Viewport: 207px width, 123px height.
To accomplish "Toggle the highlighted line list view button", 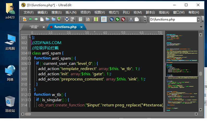I will click(x=104, y=19).
